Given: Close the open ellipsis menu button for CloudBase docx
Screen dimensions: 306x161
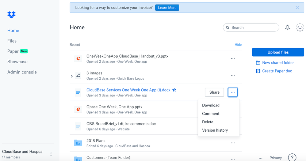Looking at the screenshot, I should pyautogui.click(x=233, y=92).
